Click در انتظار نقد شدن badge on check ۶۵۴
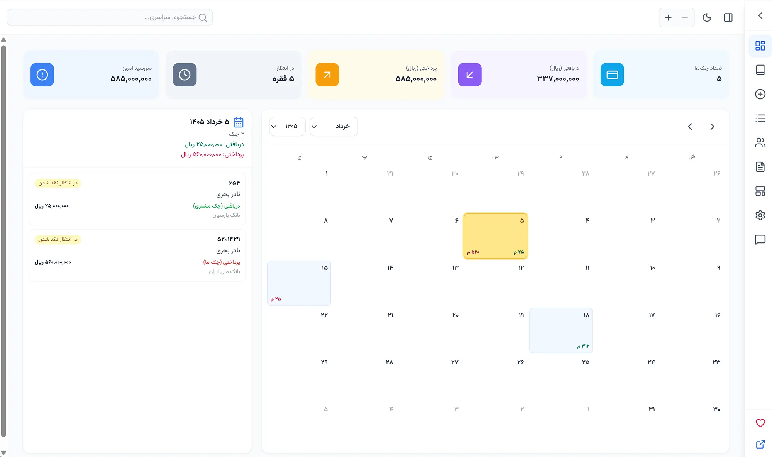Image resolution: width=772 pixels, height=457 pixels. pyautogui.click(x=58, y=183)
